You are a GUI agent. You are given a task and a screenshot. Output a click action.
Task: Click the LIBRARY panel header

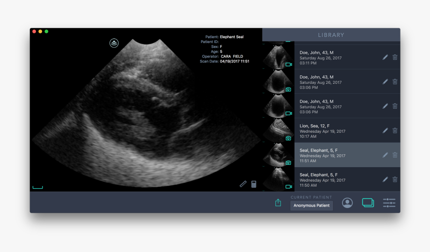coord(331,35)
